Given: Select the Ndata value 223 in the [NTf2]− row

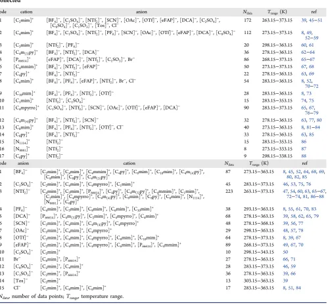Looking at the screenshot, I should [x=229, y=192].
